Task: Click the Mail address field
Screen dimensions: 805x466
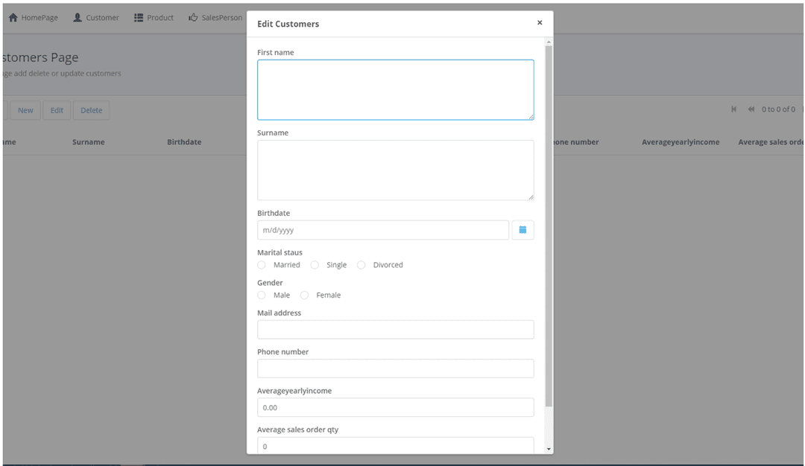Action: [x=395, y=330]
